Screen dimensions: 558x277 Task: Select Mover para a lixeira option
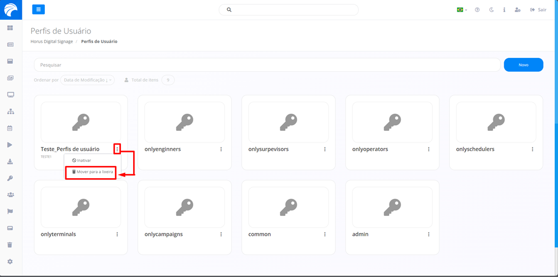click(92, 172)
